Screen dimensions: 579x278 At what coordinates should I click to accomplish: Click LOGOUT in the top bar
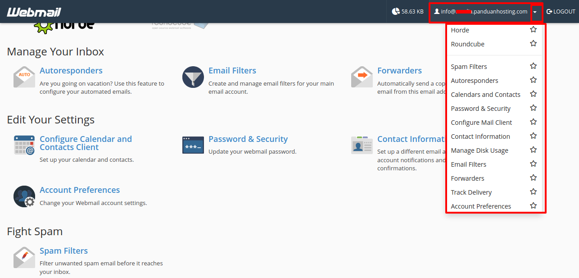tap(561, 11)
